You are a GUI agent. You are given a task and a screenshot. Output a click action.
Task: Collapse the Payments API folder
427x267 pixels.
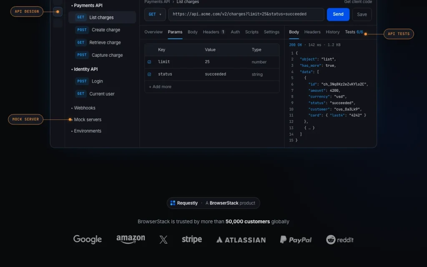pyautogui.click(x=86, y=5)
